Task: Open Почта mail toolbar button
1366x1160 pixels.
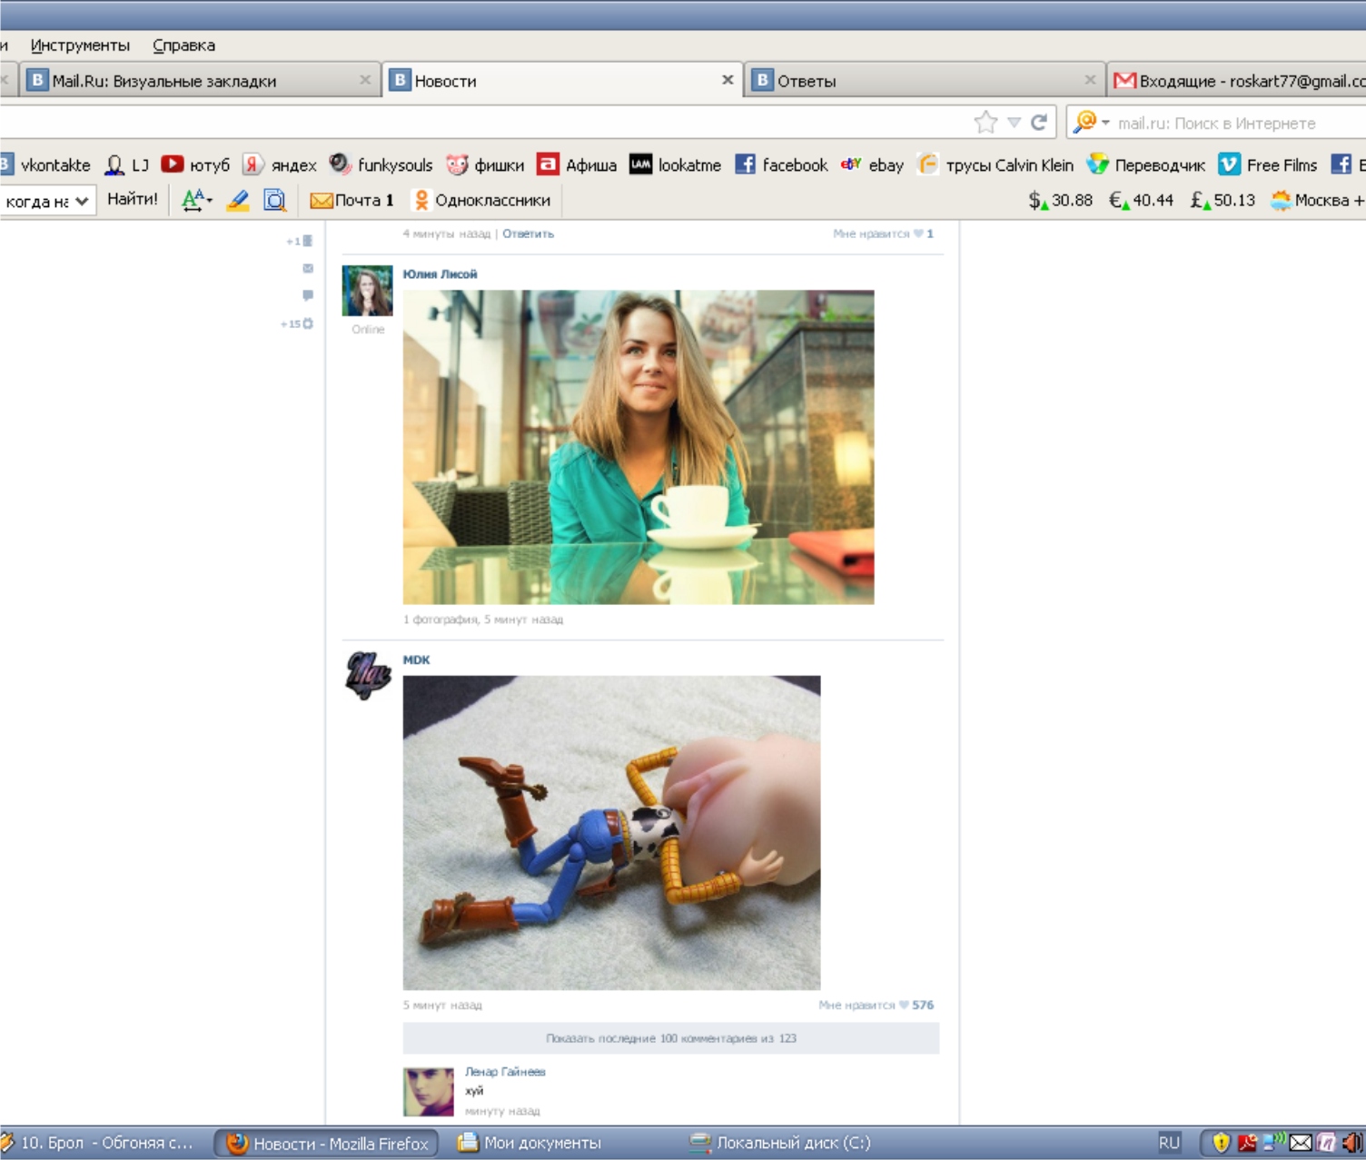Action: coord(351,200)
